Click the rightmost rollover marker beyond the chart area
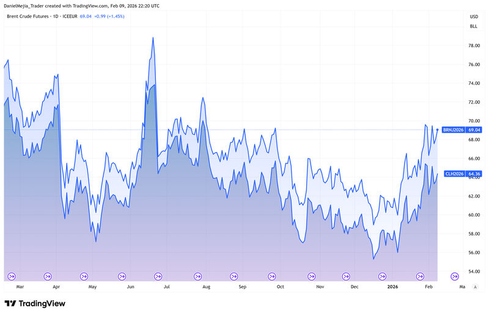Image resolution: width=489 pixels, height=315 pixels. [455, 276]
